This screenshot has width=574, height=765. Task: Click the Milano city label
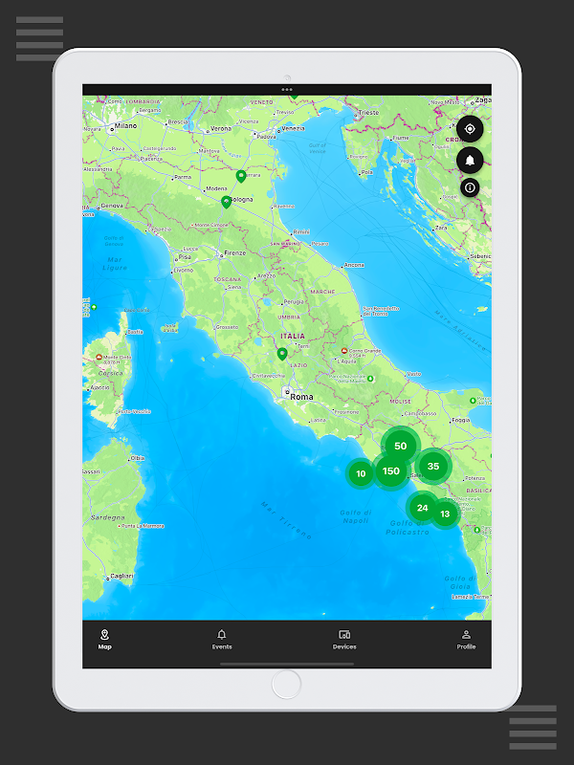click(125, 126)
